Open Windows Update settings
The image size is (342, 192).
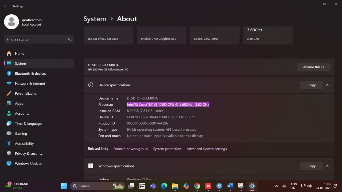(39, 163)
